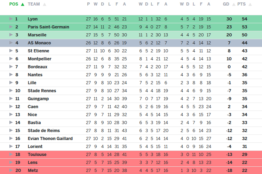This screenshot has width=262, height=174.
Task: Expand the Lyon row arrow
Action: tap(11, 19)
